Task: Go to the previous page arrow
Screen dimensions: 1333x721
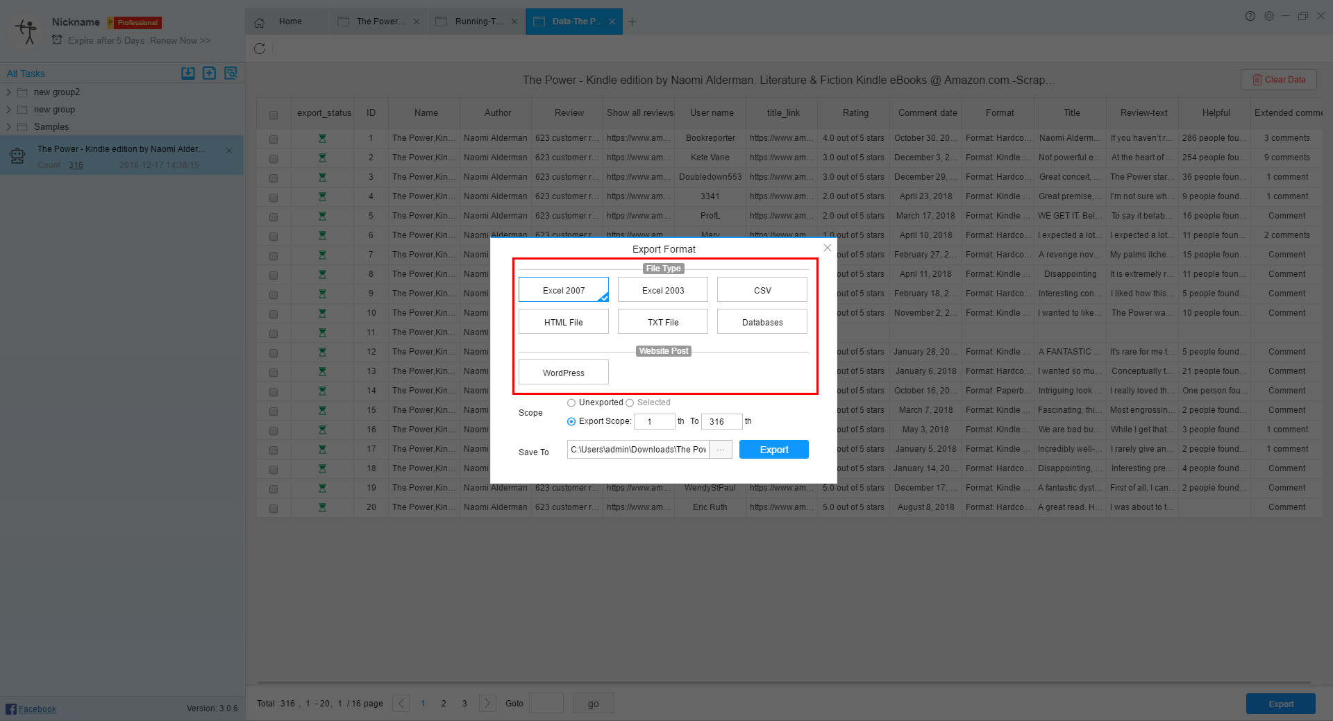Action: point(401,704)
